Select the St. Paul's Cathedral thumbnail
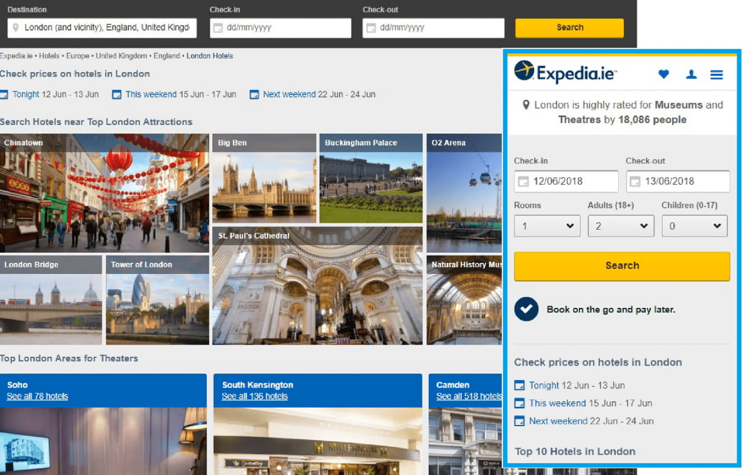The width and height of the screenshot is (751, 475). [317, 286]
